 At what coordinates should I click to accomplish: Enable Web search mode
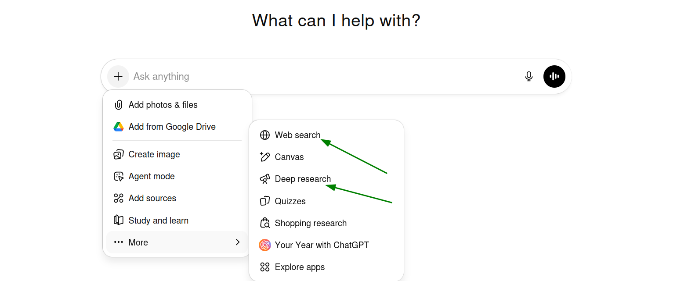click(297, 135)
